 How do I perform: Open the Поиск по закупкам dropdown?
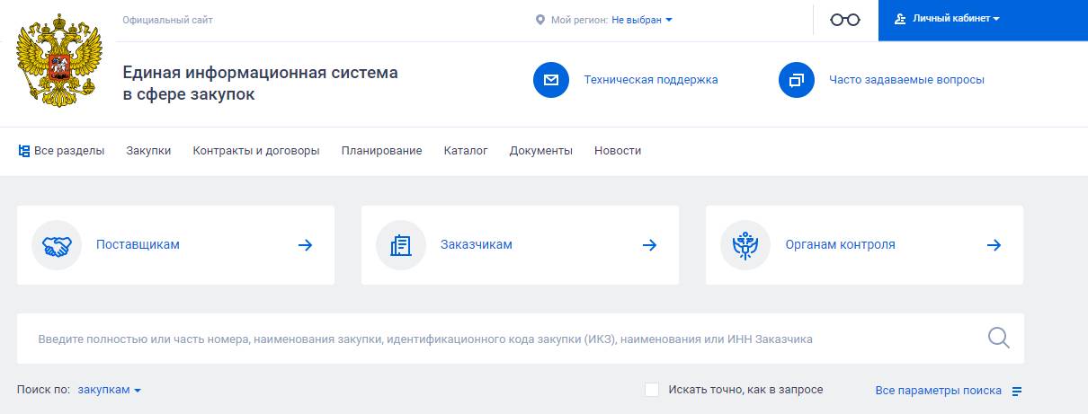110,390
